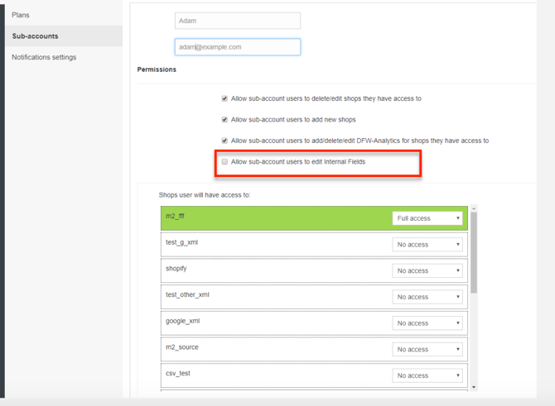Uncheck the DFW-Analytics permission checkbox
This screenshot has width=555, height=406.
[224, 141]
